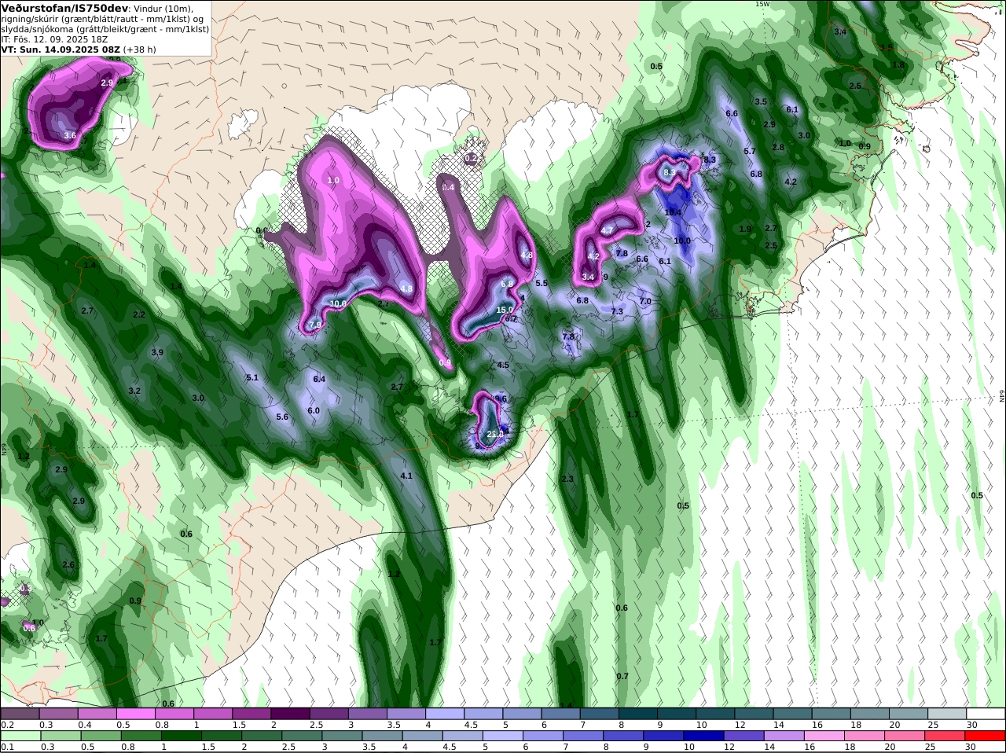Click the red swatch labeled 30 in the lower legend row
This screenshot has width=1006, height=753.
(x=986, y=736)
